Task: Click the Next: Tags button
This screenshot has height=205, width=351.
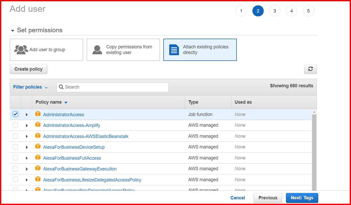Action: click(302, 198)
